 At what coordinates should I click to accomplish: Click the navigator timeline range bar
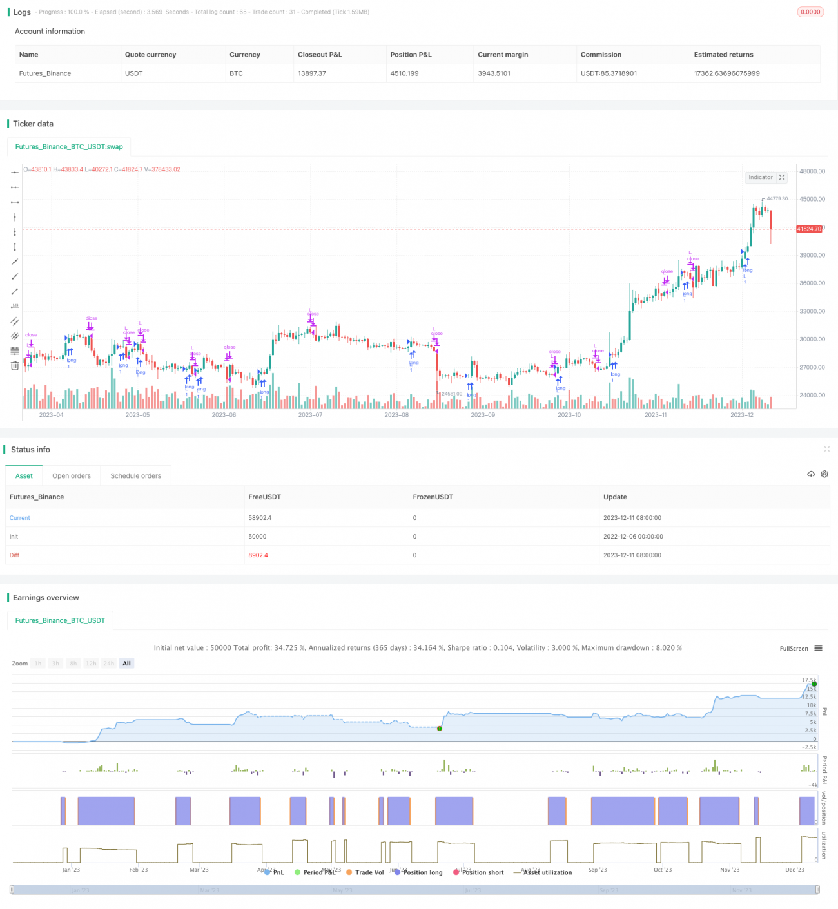point(415,890)
